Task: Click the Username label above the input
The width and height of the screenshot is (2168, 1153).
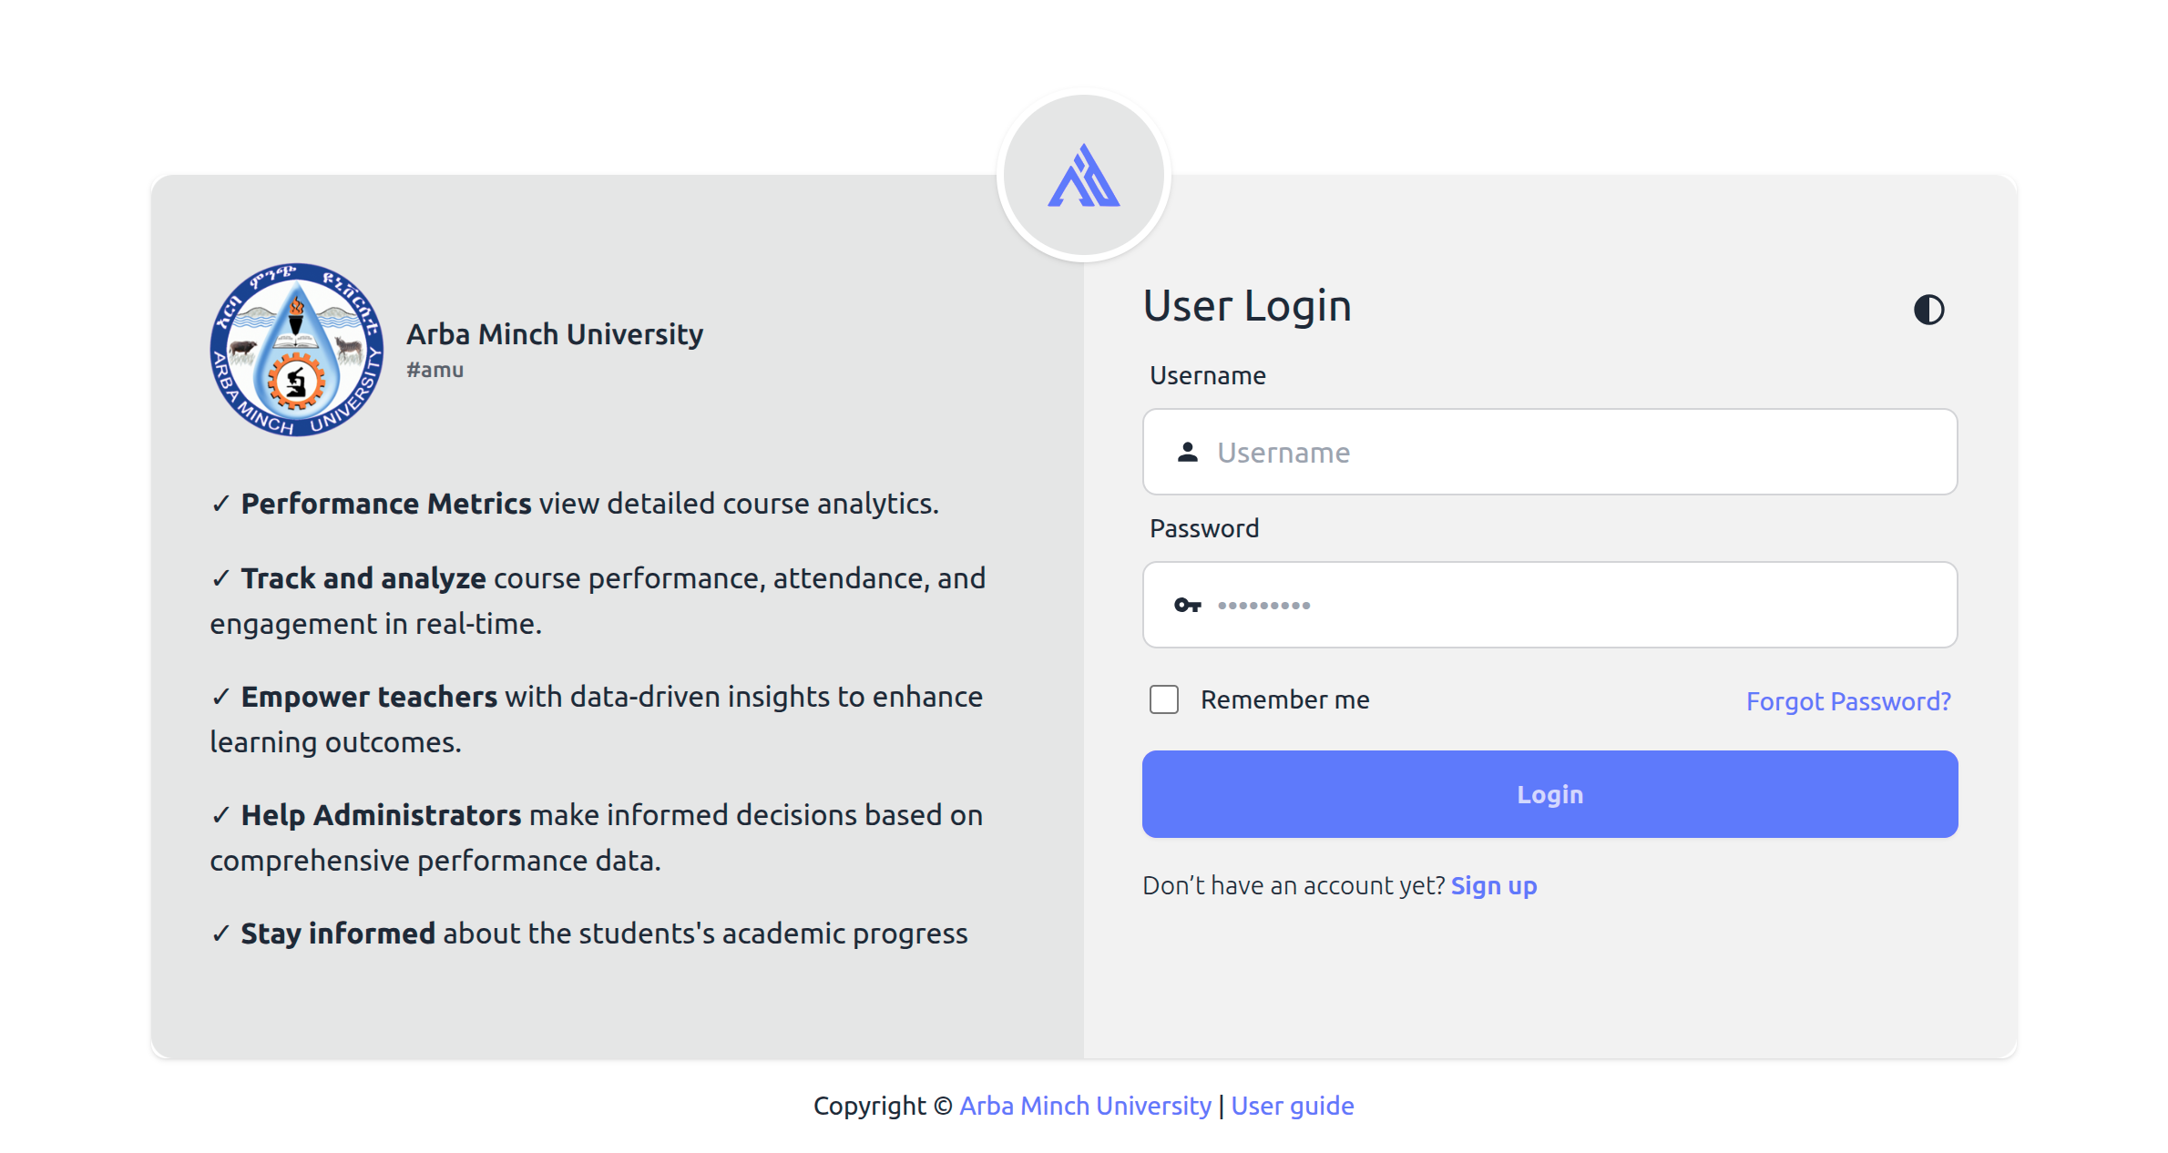Action: click(1206, 374)
